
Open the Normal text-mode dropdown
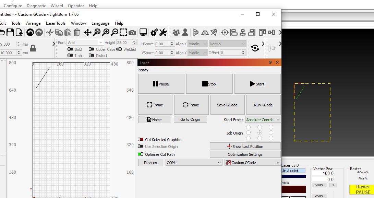(227, 44)
